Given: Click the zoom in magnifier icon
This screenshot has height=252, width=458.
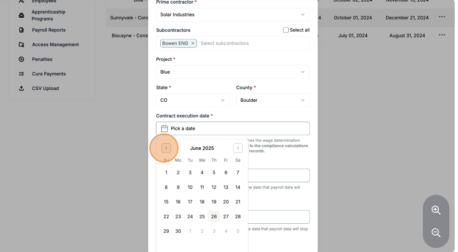Looking at the screenshot, I should [436, 210].
